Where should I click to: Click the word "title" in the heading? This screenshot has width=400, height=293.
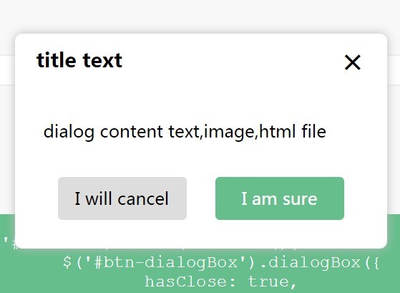click(x=56, y=60)
